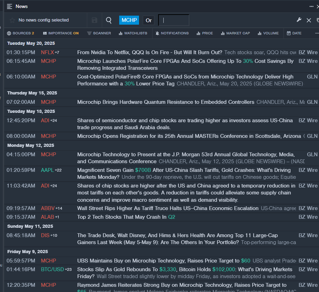The height and width of the screenshot is (292, 319).
Task: Click MCHP ticker at 06:15:45AM row
Action: tap(48, 61)
